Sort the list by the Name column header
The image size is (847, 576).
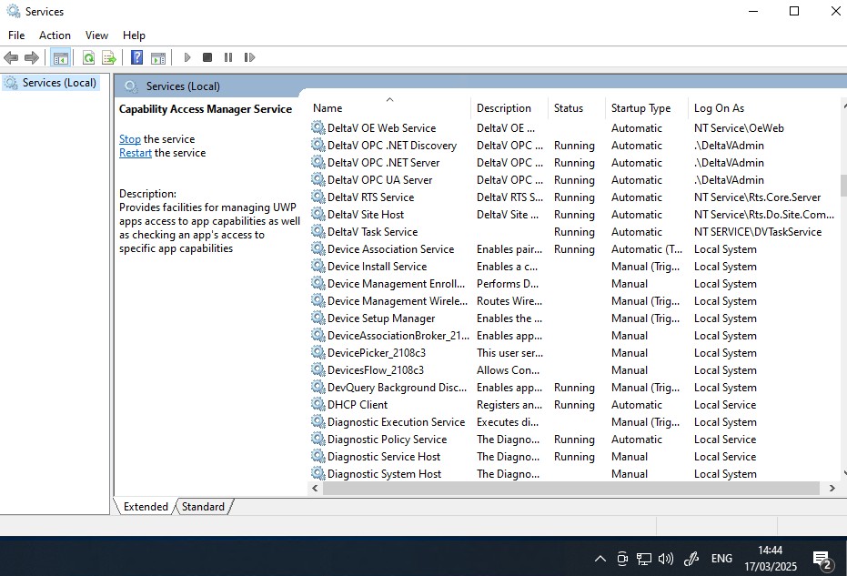[389, 108]
